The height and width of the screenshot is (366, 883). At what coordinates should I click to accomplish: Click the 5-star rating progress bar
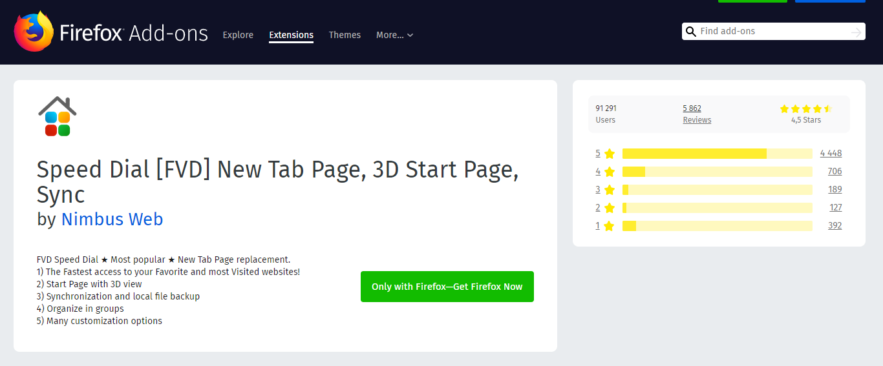coord(717,154)
